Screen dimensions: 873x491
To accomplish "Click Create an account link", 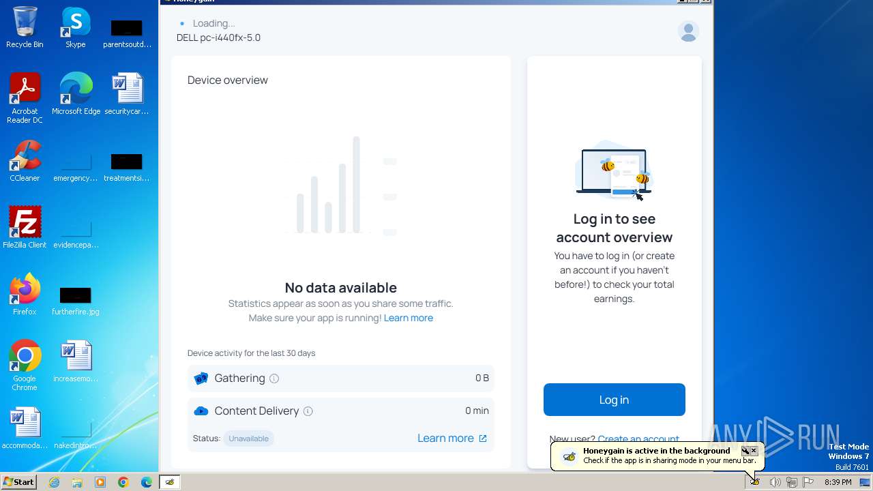I will pos(638,439).
